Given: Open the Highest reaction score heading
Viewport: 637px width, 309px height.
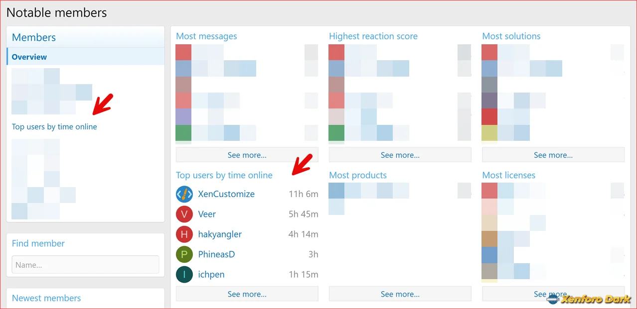Looking at the screenshot, I should pos(373,36).
